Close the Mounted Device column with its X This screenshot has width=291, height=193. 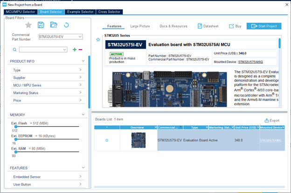(x=284, y=128)
